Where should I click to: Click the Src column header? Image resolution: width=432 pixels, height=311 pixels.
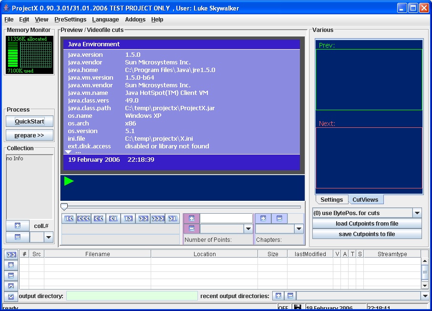click(x=36, y=254)
